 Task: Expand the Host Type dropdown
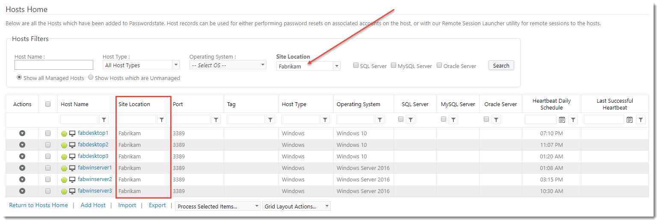coord(175,65)
